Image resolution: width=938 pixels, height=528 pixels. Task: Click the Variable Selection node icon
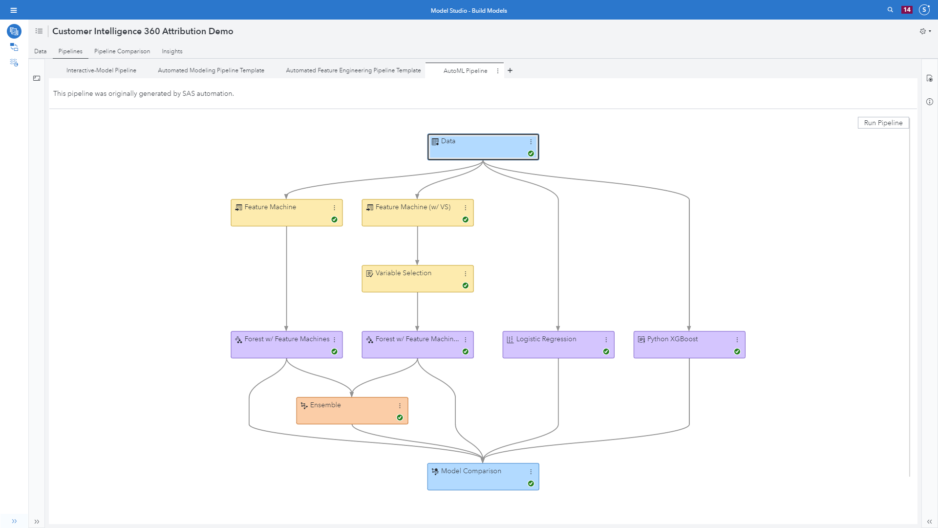[x=370, y=273]
